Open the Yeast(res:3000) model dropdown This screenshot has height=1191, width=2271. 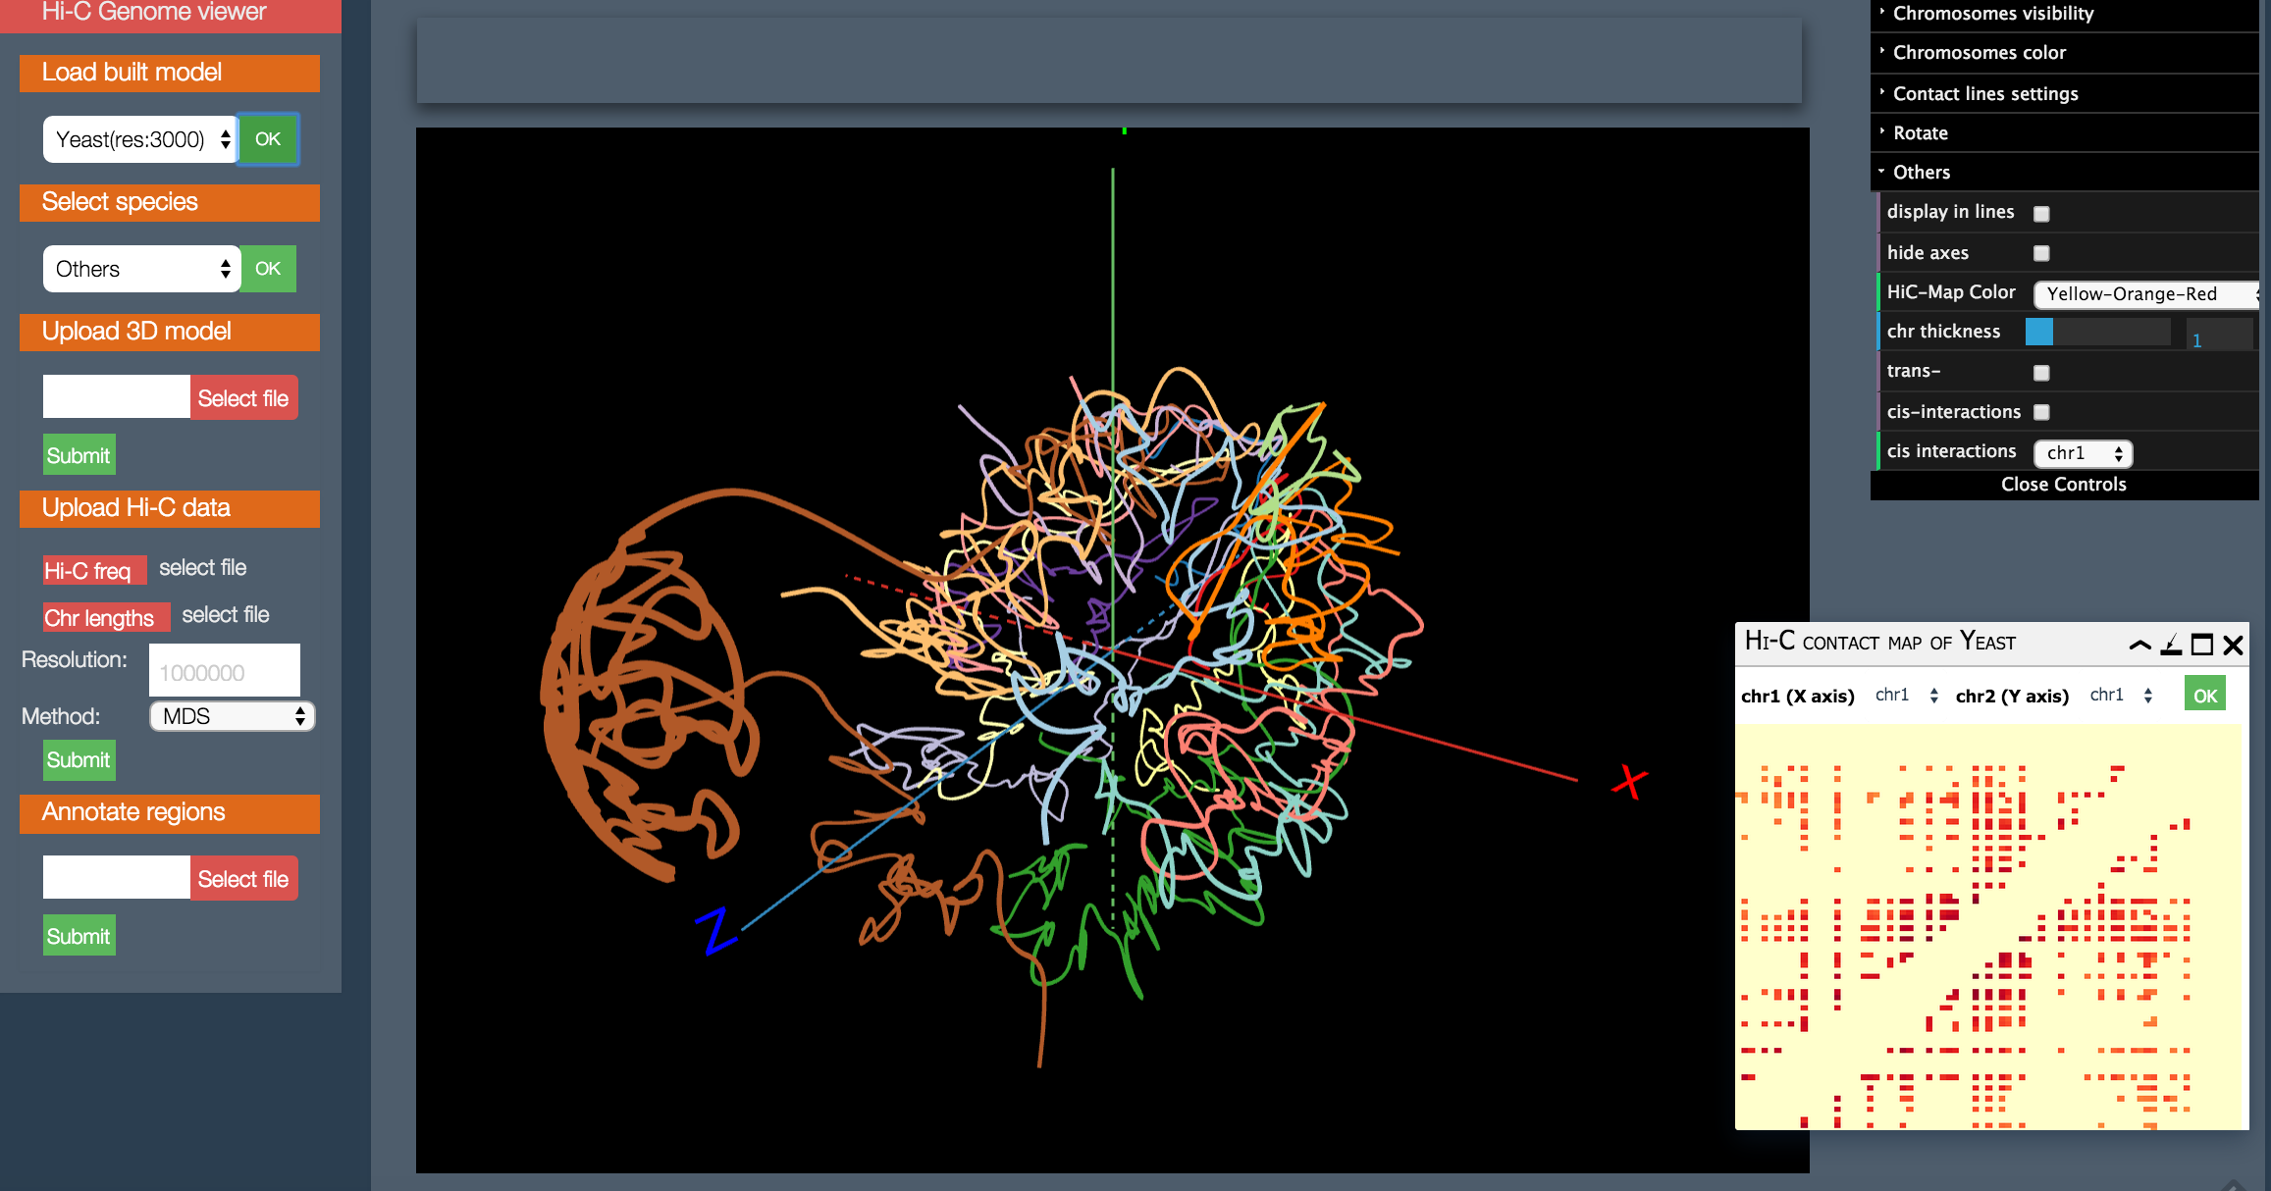pos(139,139)
